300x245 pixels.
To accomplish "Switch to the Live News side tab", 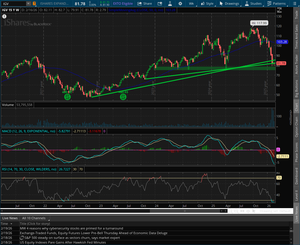I will click(x=296, y=214).
